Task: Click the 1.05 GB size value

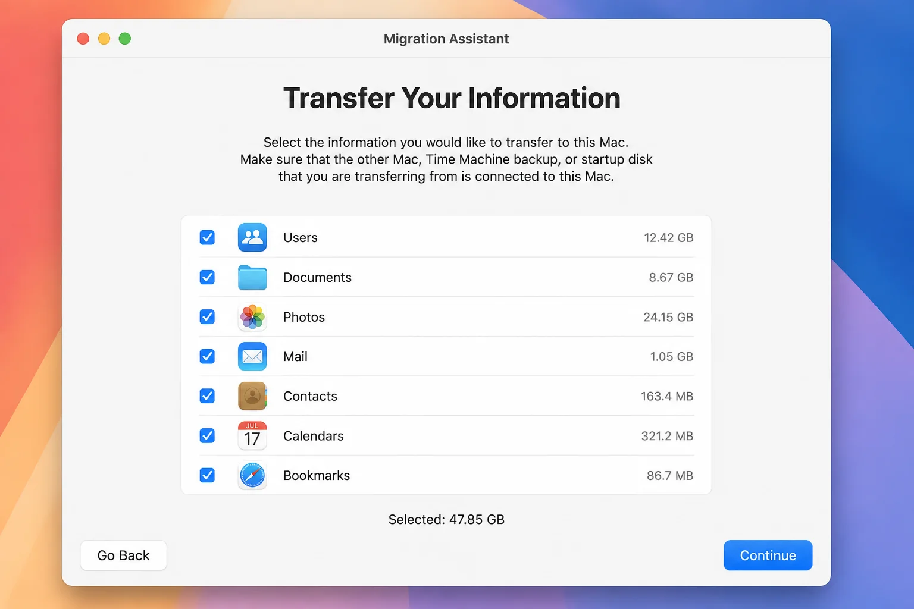Action: coord(672,356)
